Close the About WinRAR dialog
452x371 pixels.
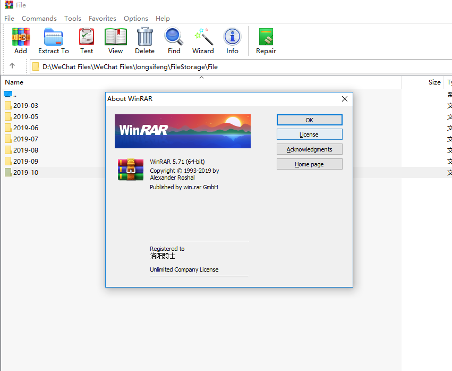tap(345, 99)
